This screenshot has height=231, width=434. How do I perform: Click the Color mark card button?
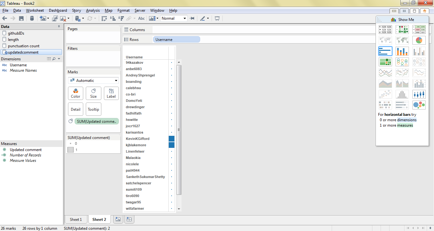tap(76, 93)
